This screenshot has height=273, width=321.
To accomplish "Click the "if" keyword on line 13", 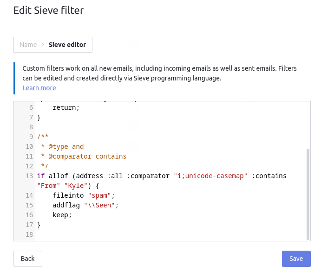I will pos(41,176).
